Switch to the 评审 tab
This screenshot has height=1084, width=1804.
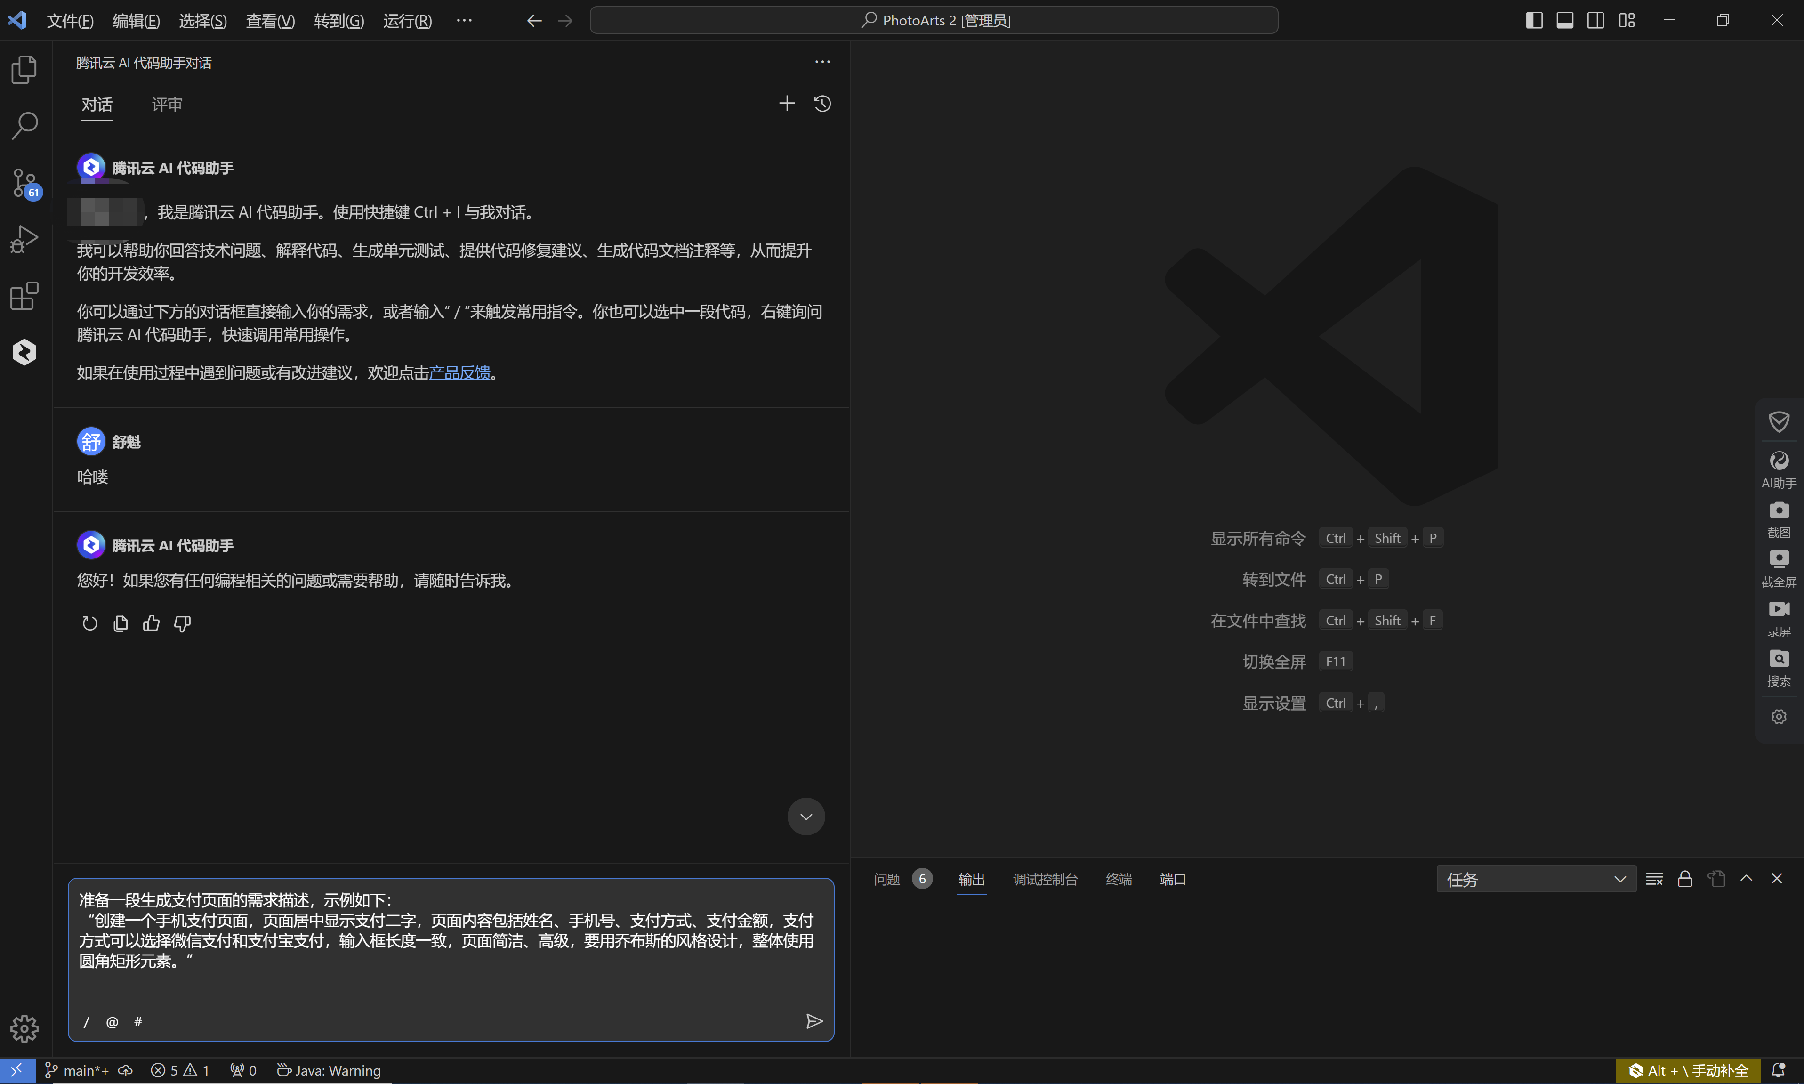click(x=167, y=105)
